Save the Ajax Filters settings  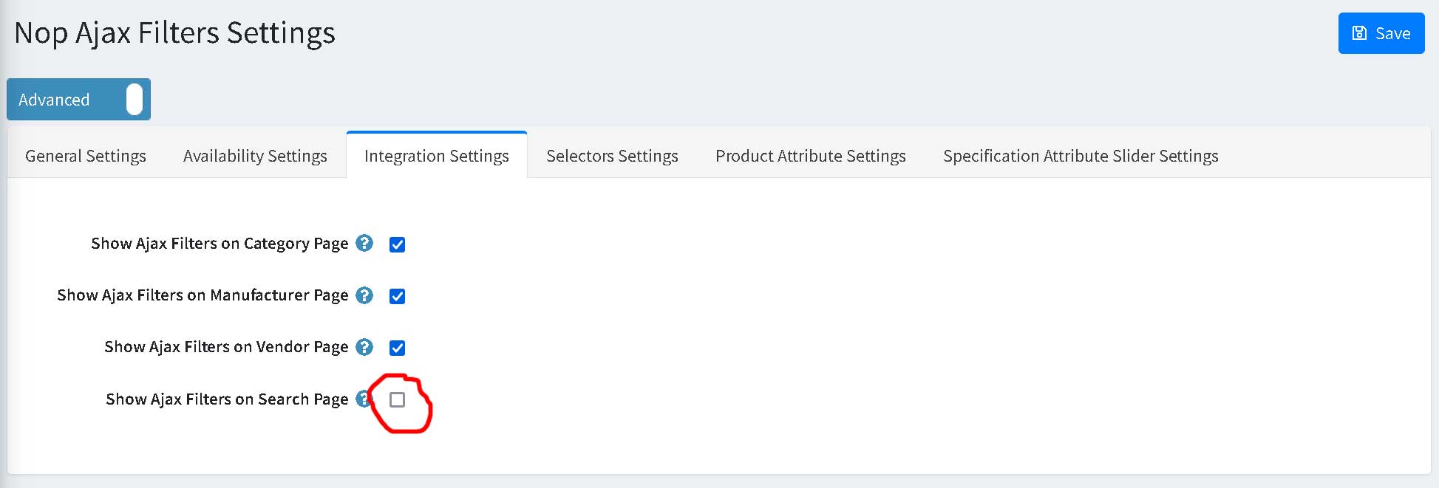click(x=1381, y=33)
